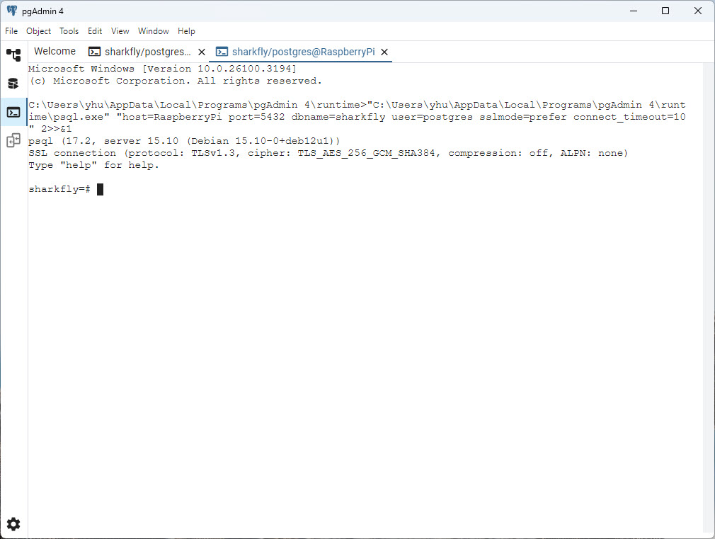Click terminal icon on first sharkfly/postgres tab
Image resolution: width=715 pixels, height=539 pixels.
[x=94, y=52]
